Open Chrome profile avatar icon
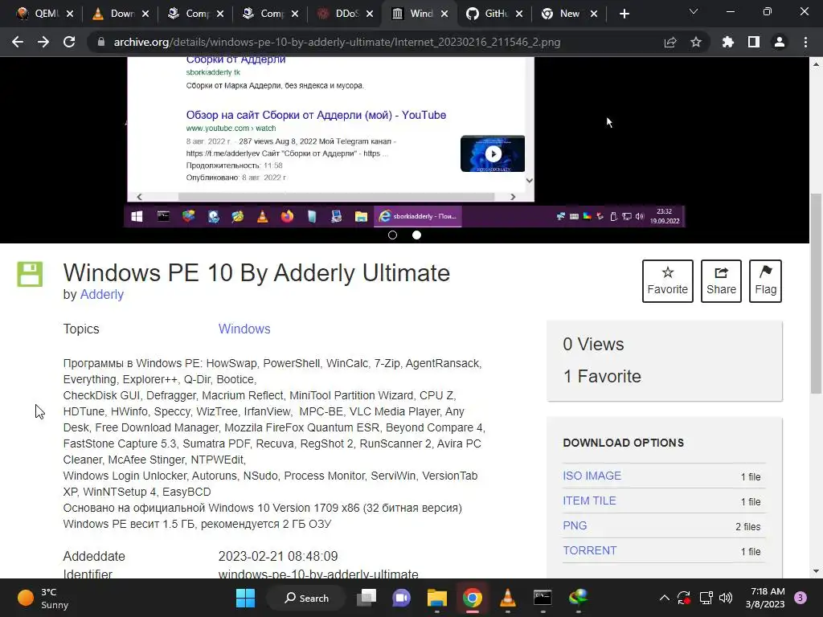The image size is (823, 617). (x=780, y=42)
